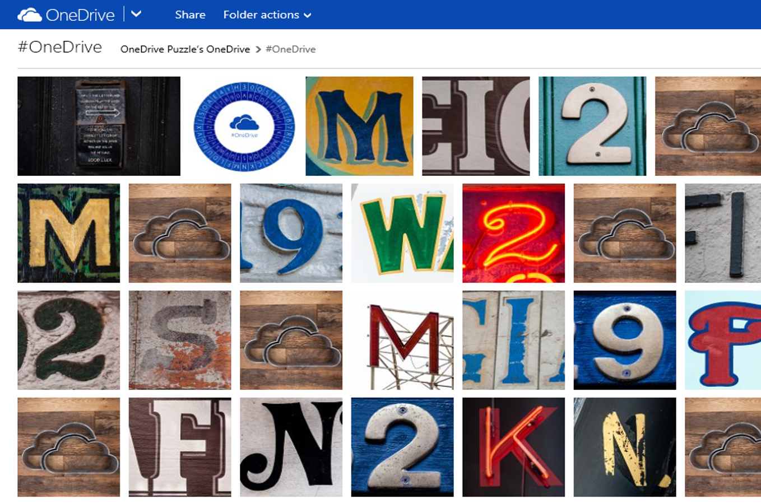Click the large #OneDrive folder title
Screen dimensions: 761x504
(x=60, y=47)
